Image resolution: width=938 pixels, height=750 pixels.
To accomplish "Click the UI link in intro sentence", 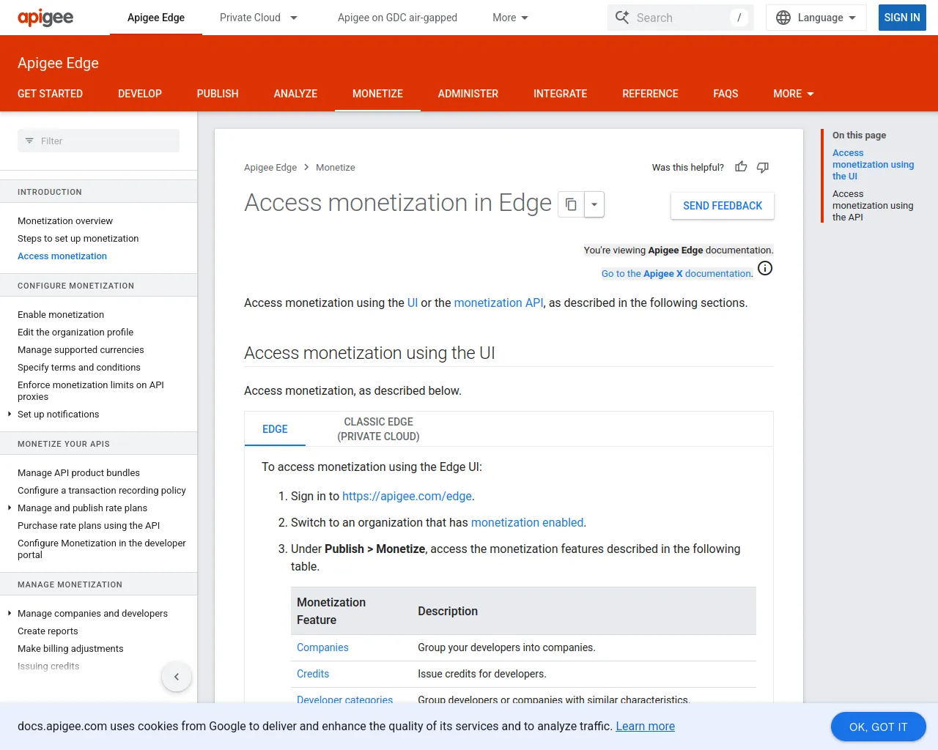I will [413, 302].
